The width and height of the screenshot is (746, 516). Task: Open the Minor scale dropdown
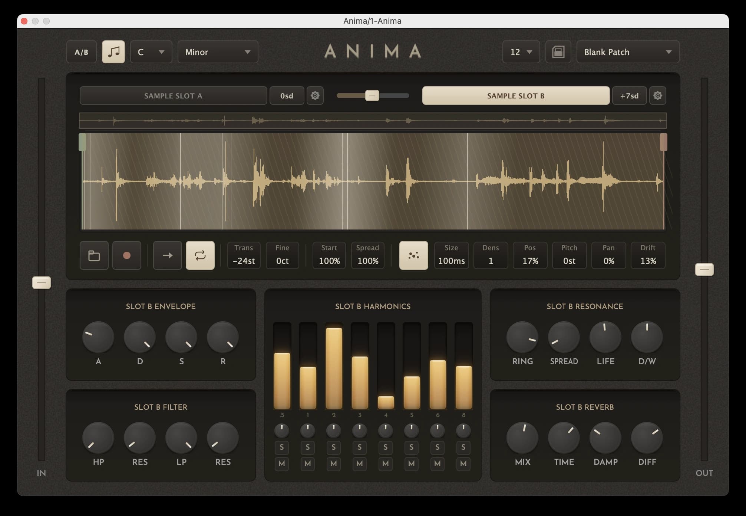click(218, 52)
